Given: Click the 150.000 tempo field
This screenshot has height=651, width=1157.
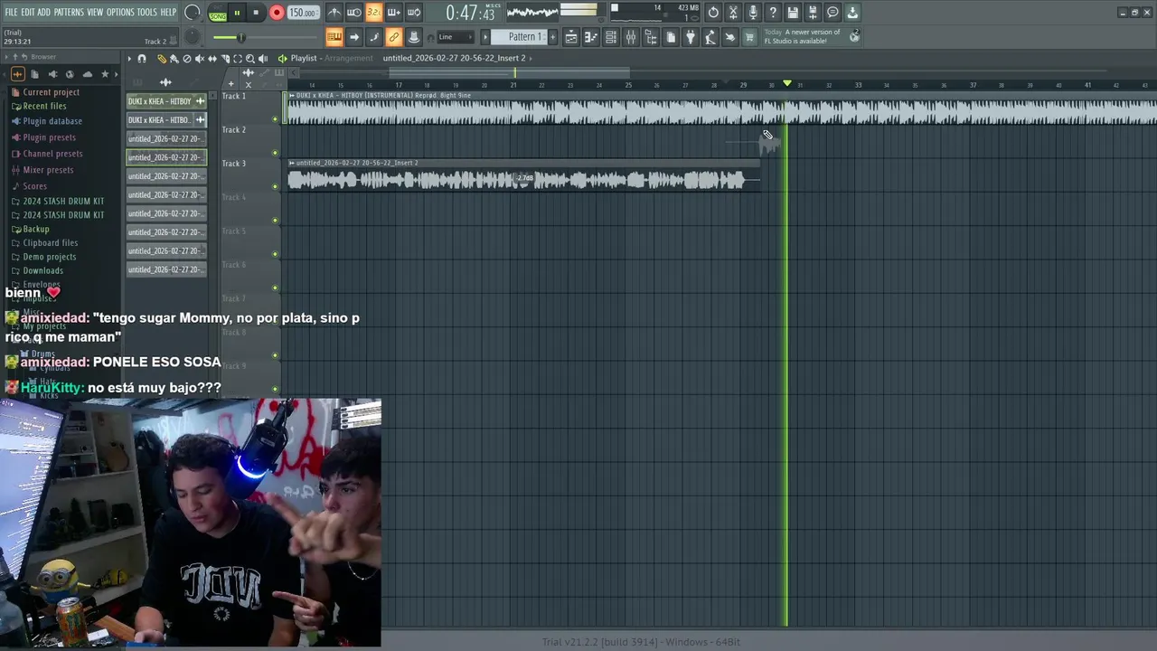Looking at the screenshot, I should point(302,13).
